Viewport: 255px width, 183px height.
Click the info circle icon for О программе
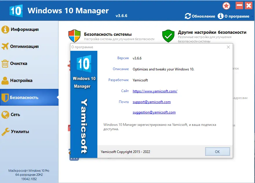221,16
